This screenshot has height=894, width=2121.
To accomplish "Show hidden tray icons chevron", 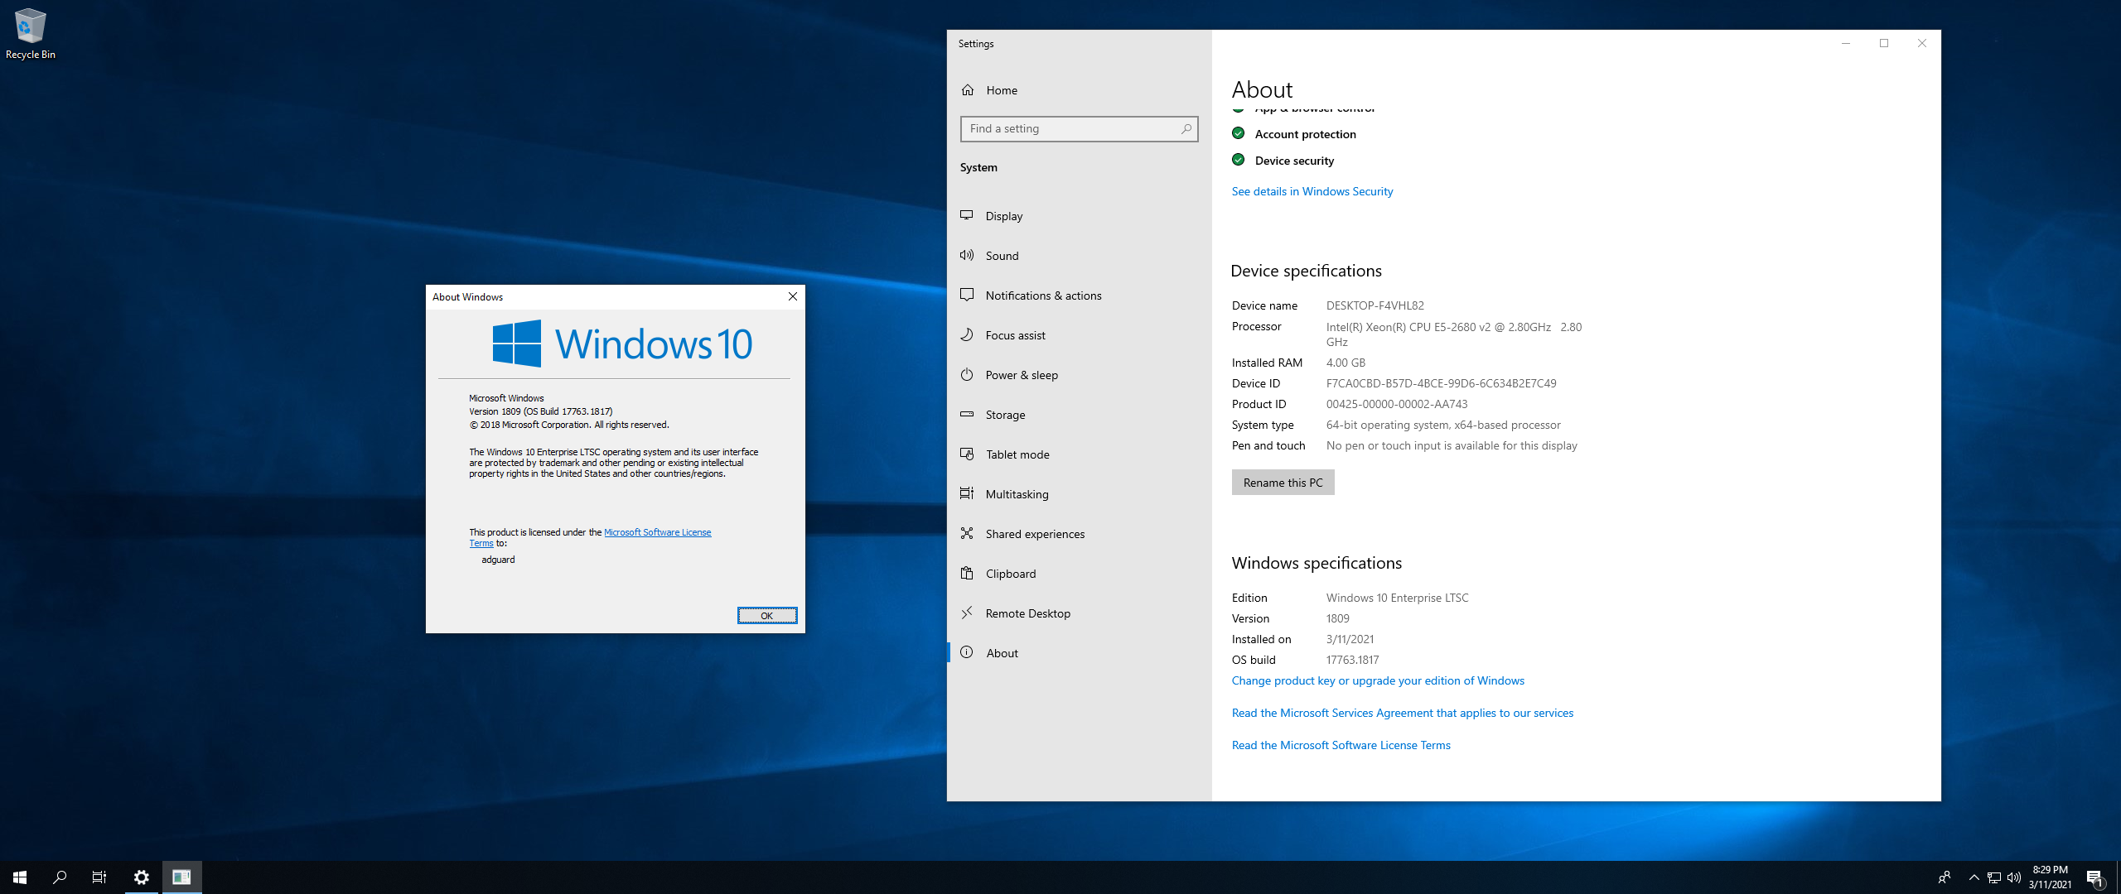I will [1974, 877].
